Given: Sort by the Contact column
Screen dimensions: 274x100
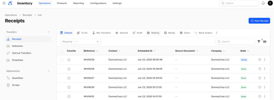Looking at the screenshot, I should (x=115, y=51).
